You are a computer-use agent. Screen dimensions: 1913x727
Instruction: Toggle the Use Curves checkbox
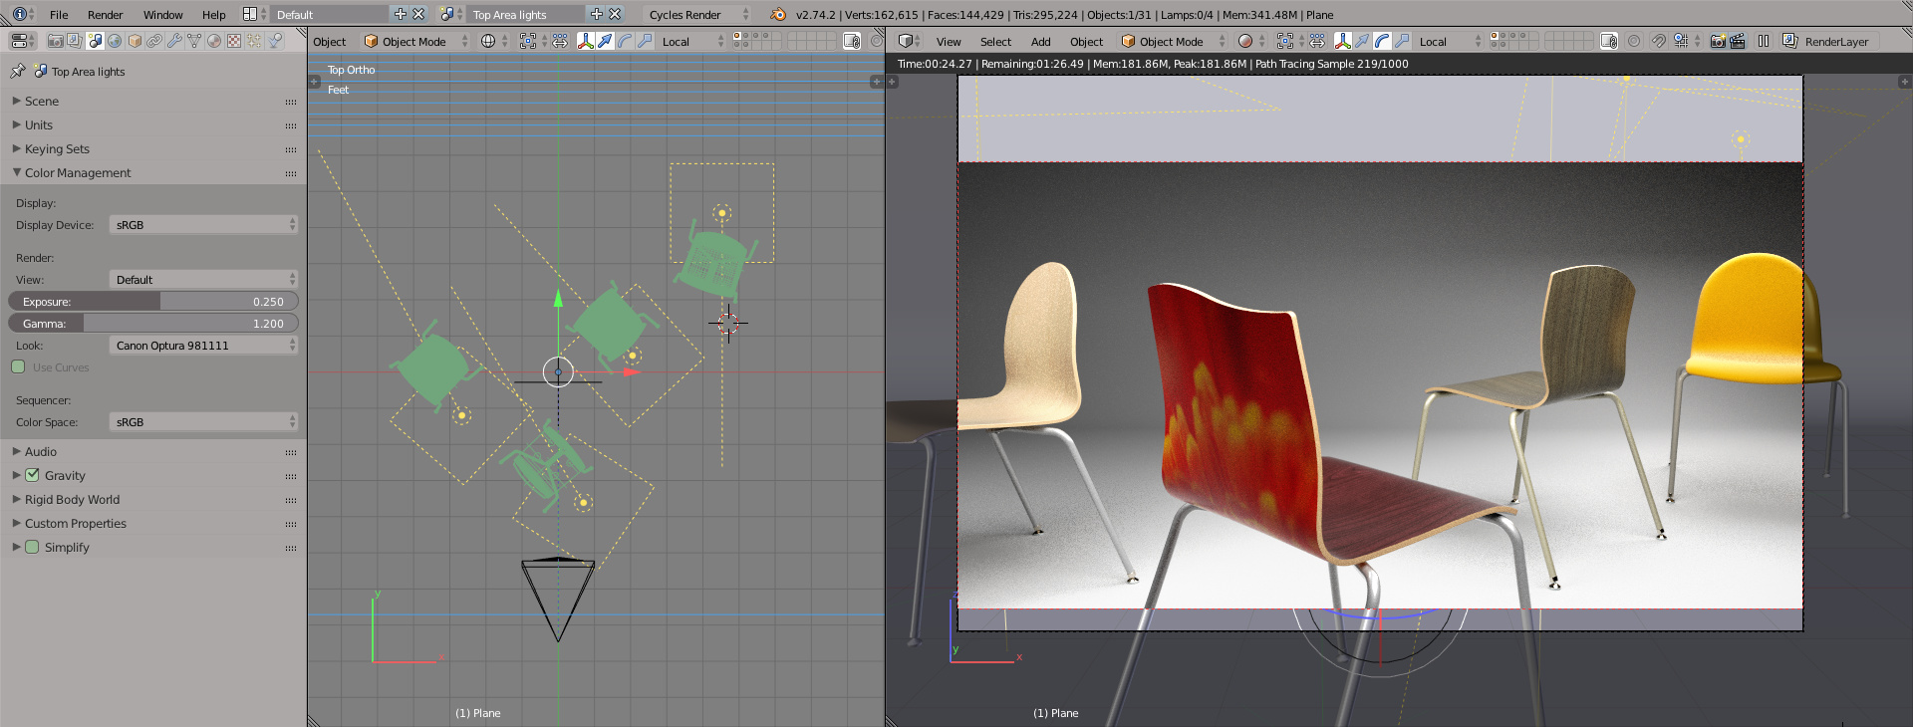coord(18,367)
